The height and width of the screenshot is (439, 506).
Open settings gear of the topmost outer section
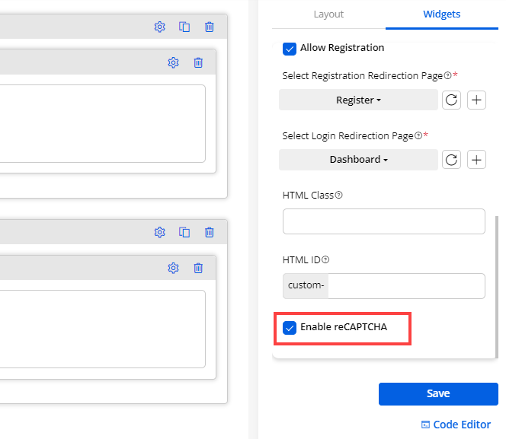click(x=159, y=27)
